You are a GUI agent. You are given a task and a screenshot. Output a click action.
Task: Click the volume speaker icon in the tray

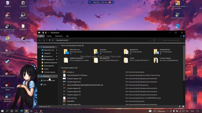coord(183,111)
